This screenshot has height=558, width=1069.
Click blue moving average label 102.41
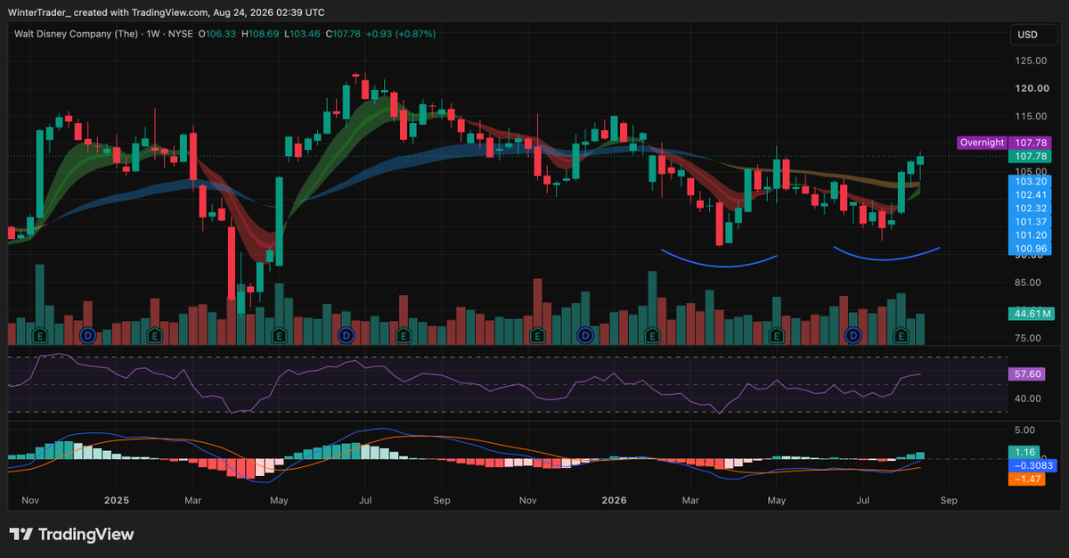[x=1032, y=194]
